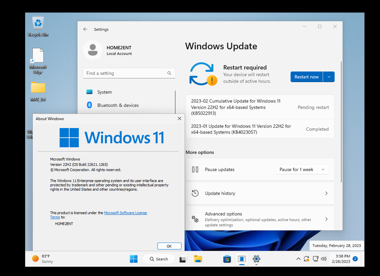Click the taskbar Search box
380x276 pixels.
(159, 259)
